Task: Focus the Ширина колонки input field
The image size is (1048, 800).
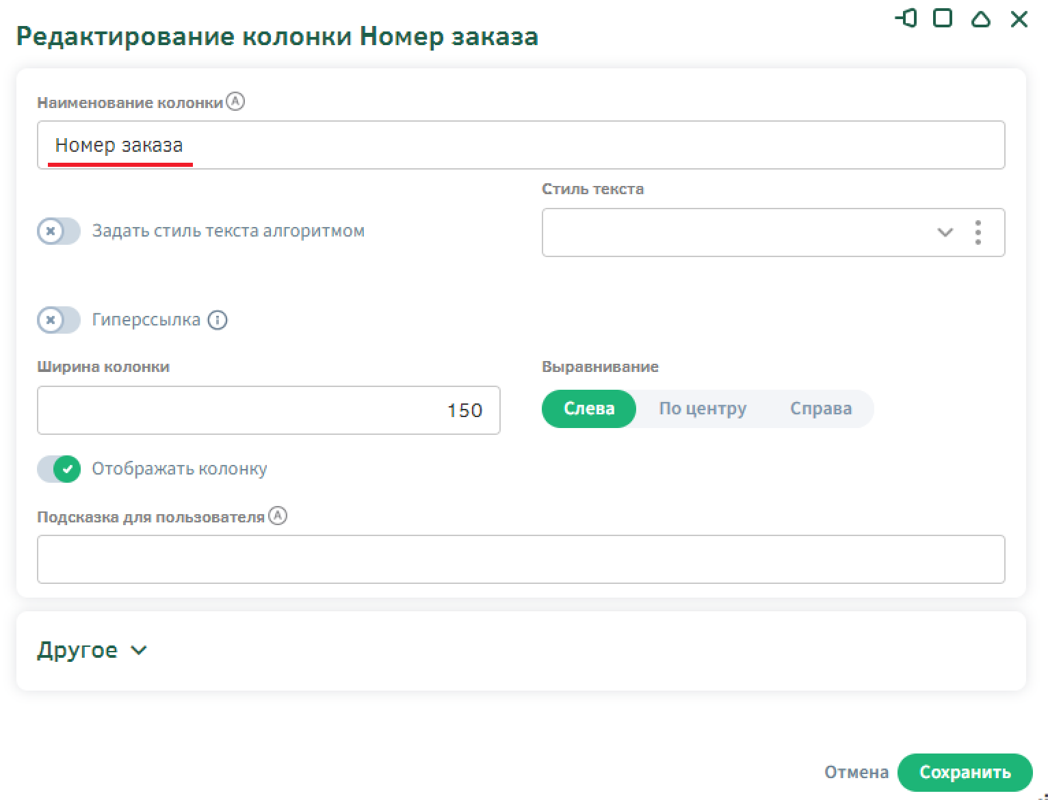Action: tap(268, 410)
